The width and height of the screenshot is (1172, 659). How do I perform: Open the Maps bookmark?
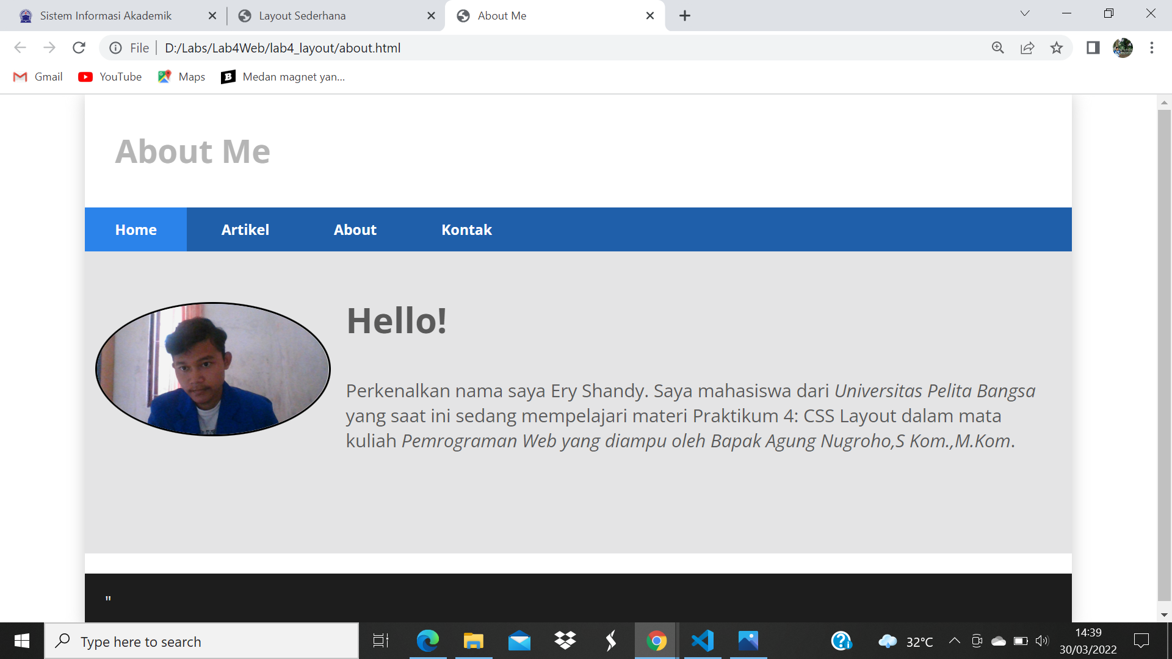click(181, 76)
